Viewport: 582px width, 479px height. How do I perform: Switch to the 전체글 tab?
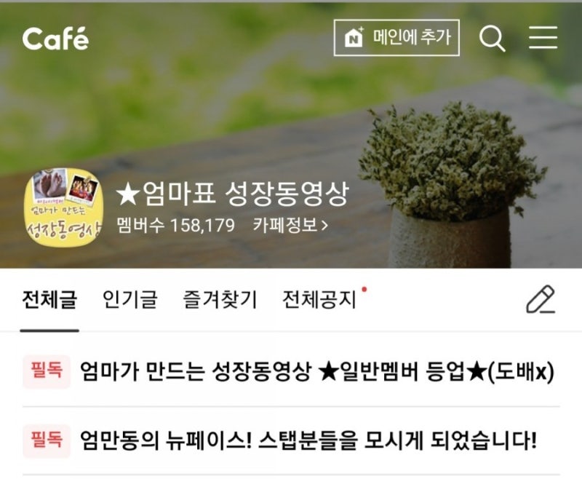pos(49,300)
